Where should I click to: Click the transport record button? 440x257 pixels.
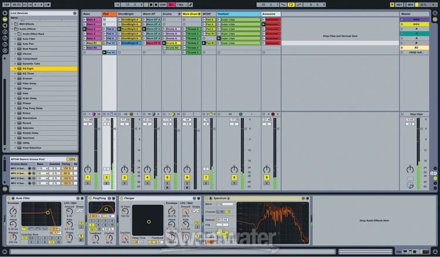(x=156, y=4)
